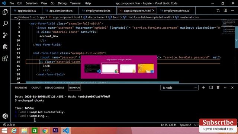Open the Explorer view in activity bar
The image size is (238, 134).
tap(5, 12)
